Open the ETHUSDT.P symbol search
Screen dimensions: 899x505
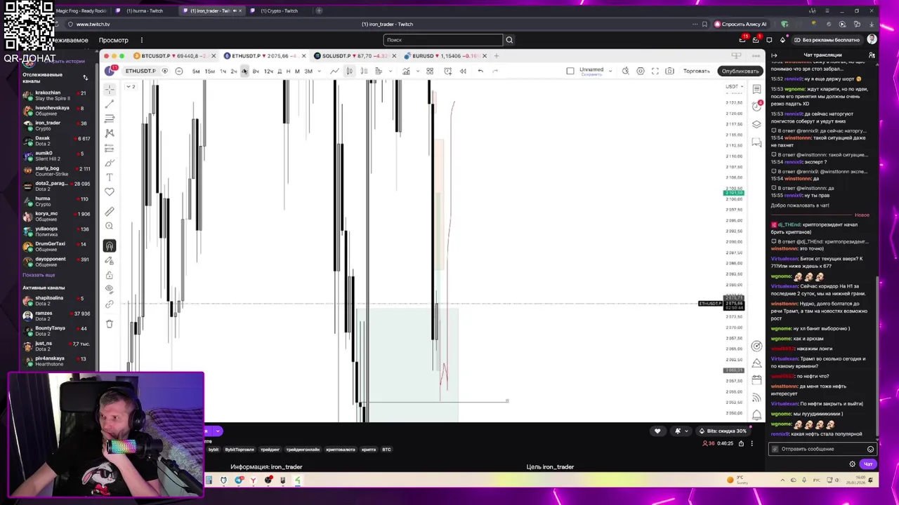coord(140,71)
